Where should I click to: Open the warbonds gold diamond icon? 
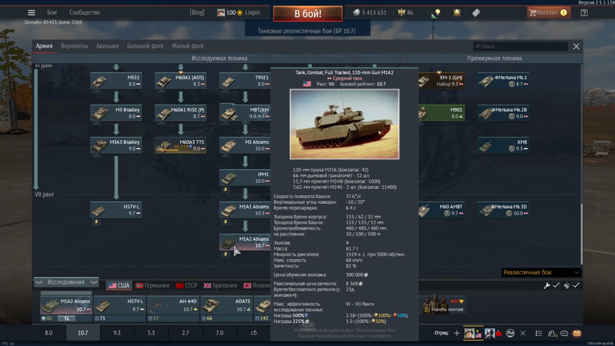[457, 12]
